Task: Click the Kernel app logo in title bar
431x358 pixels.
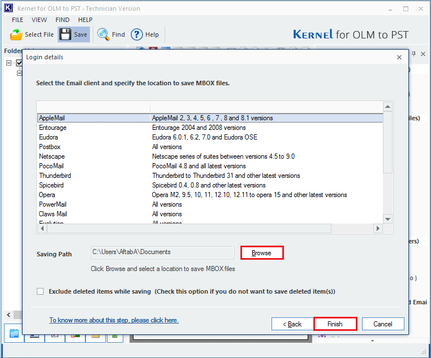Action: [x=8, y=8]
